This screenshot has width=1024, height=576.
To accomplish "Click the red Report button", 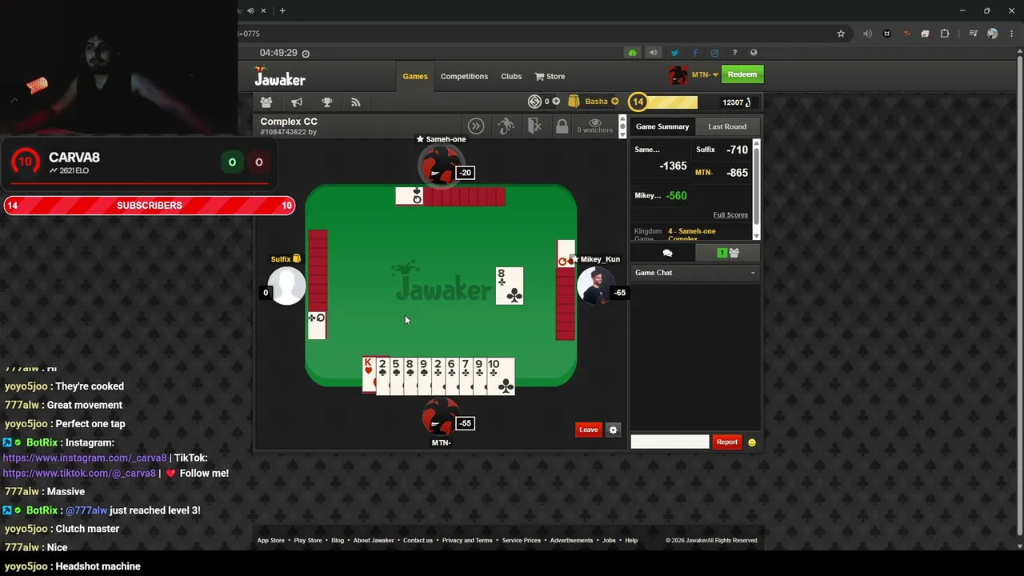I will point(726,442).
